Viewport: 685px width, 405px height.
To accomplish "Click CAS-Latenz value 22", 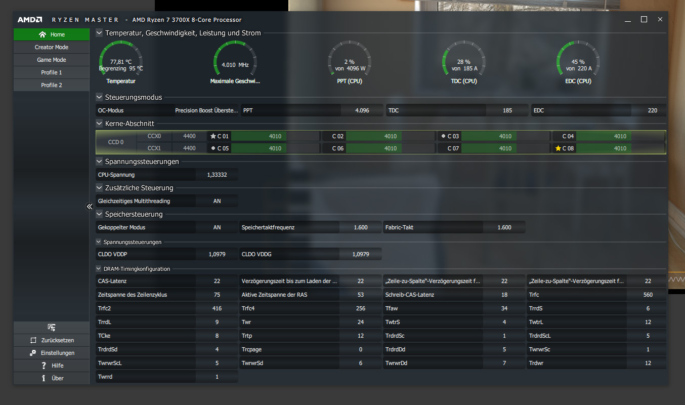I will 217,281.
